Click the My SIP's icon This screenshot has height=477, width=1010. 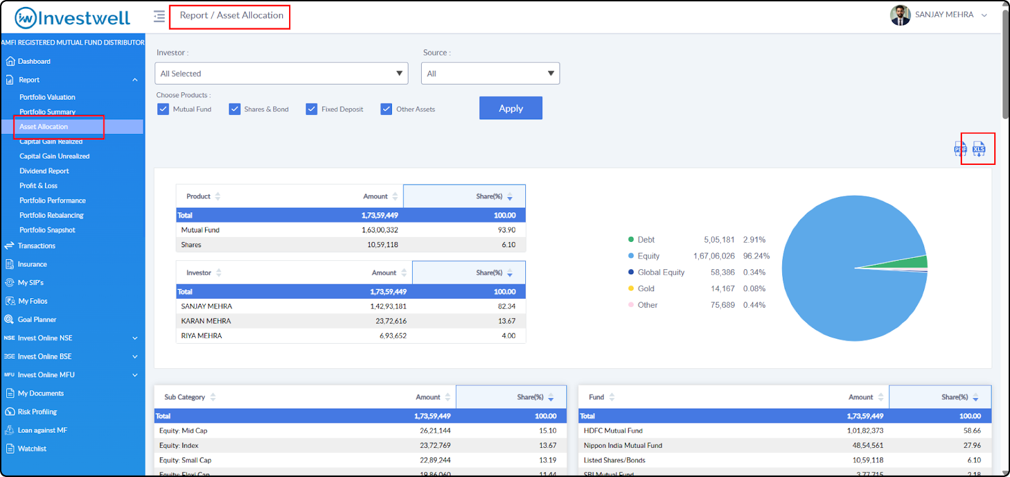coord(9,282)
